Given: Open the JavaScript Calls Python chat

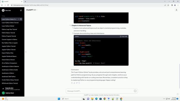Looking at the screenshot, I should coord(9,77).
